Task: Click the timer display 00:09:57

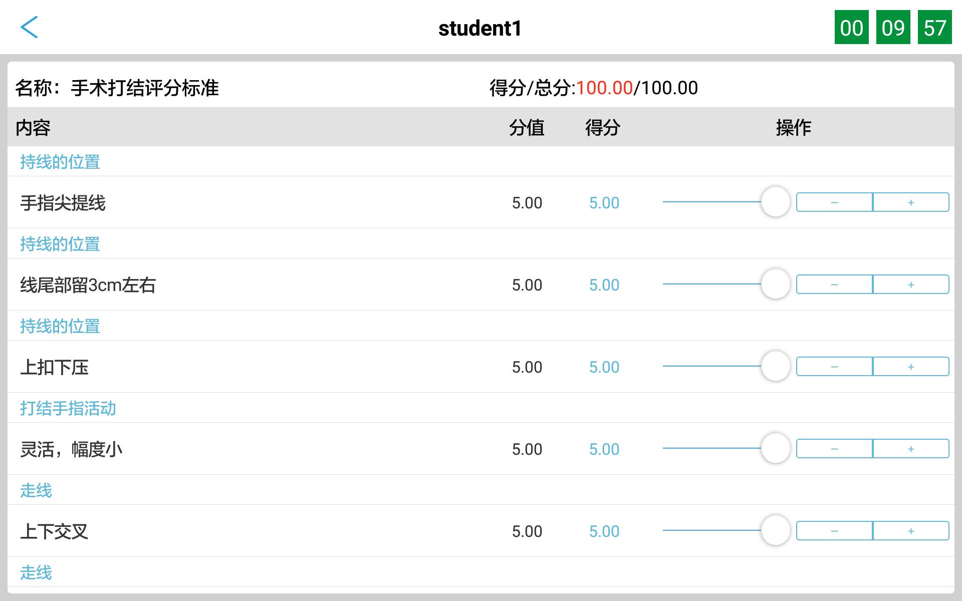Action: point(893,27)
